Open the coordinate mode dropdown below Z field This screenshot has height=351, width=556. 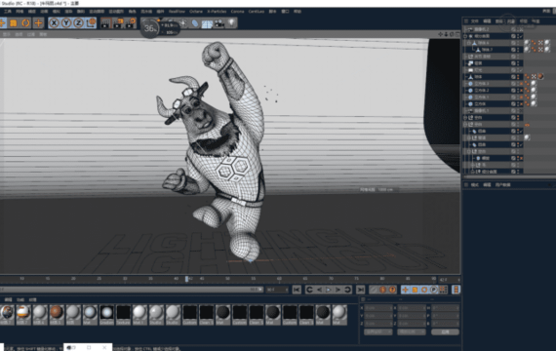click(x=378, y=332)
